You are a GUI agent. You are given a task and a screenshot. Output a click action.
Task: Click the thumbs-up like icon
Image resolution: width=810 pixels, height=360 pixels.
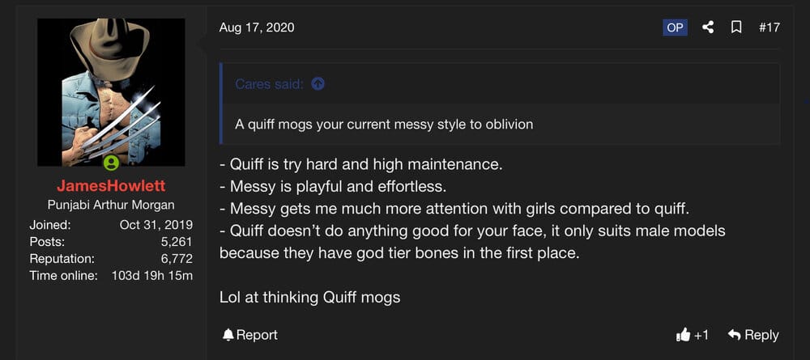683,335
